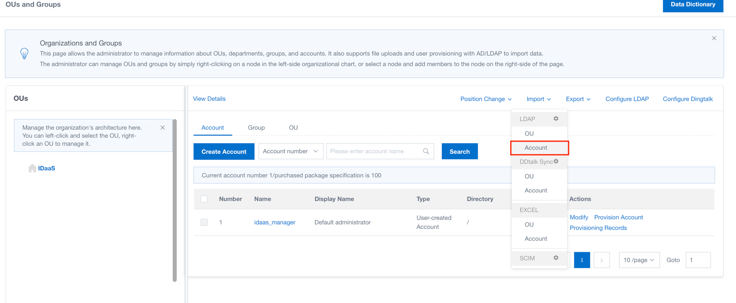Click the LDAP settings gear icon
Image resolution: width=736 pixels, height=303 pixels.
click(556, 119)
